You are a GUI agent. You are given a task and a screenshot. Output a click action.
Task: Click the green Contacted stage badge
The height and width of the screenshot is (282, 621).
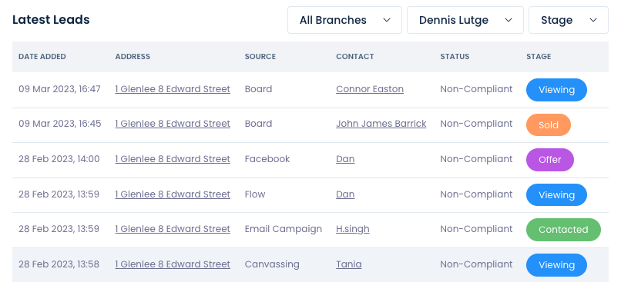tap(563, 230)
